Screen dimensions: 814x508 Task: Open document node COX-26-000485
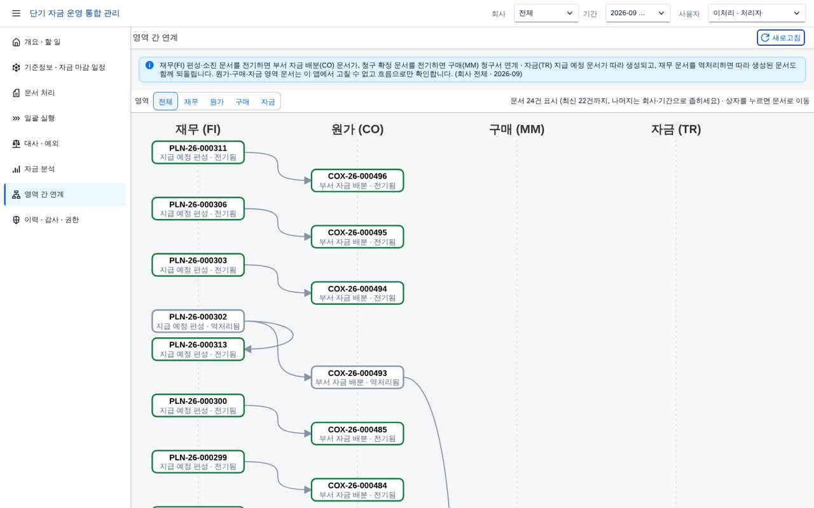[357, 434]
